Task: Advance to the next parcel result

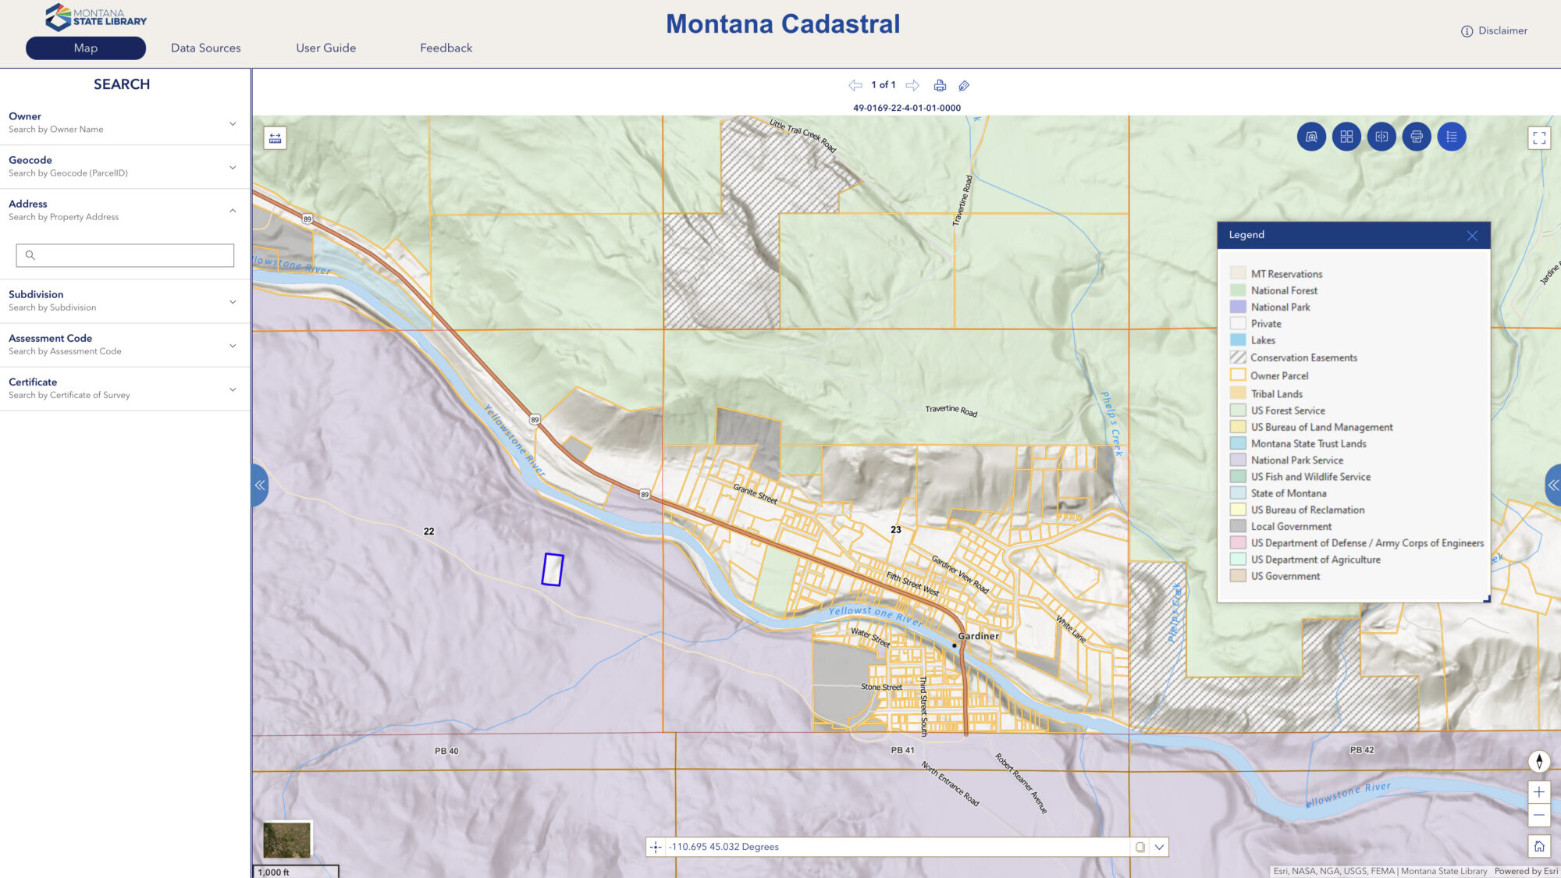Action: tap(912, 85)
